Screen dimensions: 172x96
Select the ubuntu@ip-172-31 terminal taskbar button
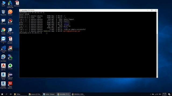point(63,94)
